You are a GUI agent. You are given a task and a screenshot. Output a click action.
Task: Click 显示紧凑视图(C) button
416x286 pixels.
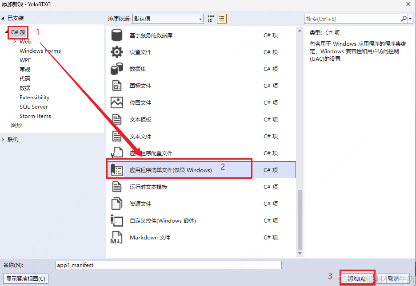coord(26,278)
